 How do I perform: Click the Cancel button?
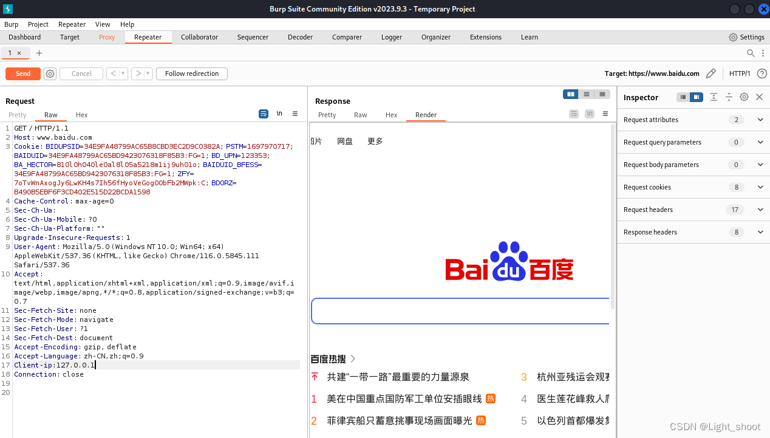coord(81,74)
